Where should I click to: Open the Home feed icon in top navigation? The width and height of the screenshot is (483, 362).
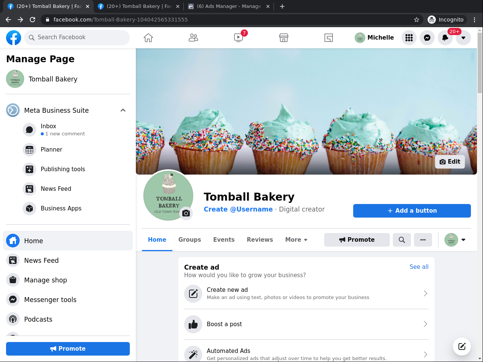click(148, 38)
